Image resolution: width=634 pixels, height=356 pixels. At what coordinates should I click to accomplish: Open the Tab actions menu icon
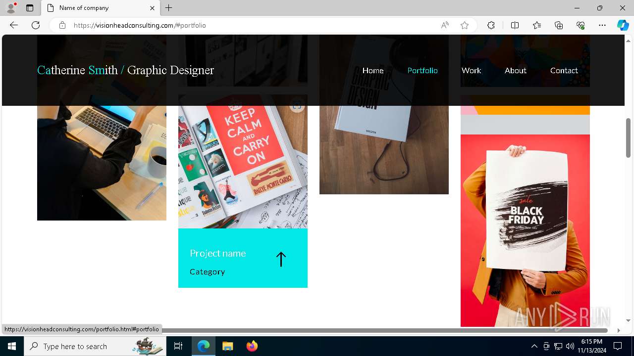tap(30, 8)
